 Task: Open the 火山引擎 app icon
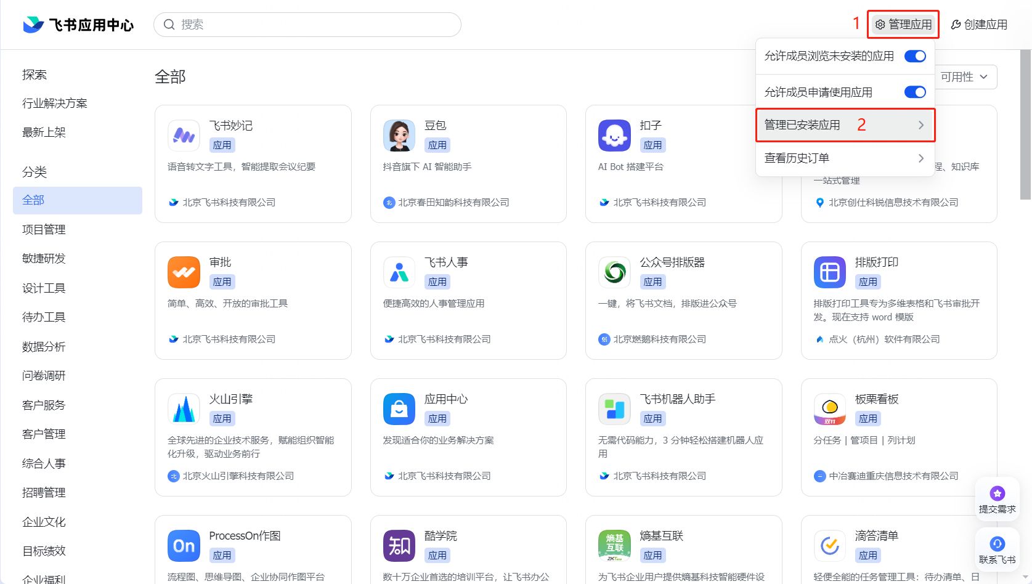click(184, 409)
